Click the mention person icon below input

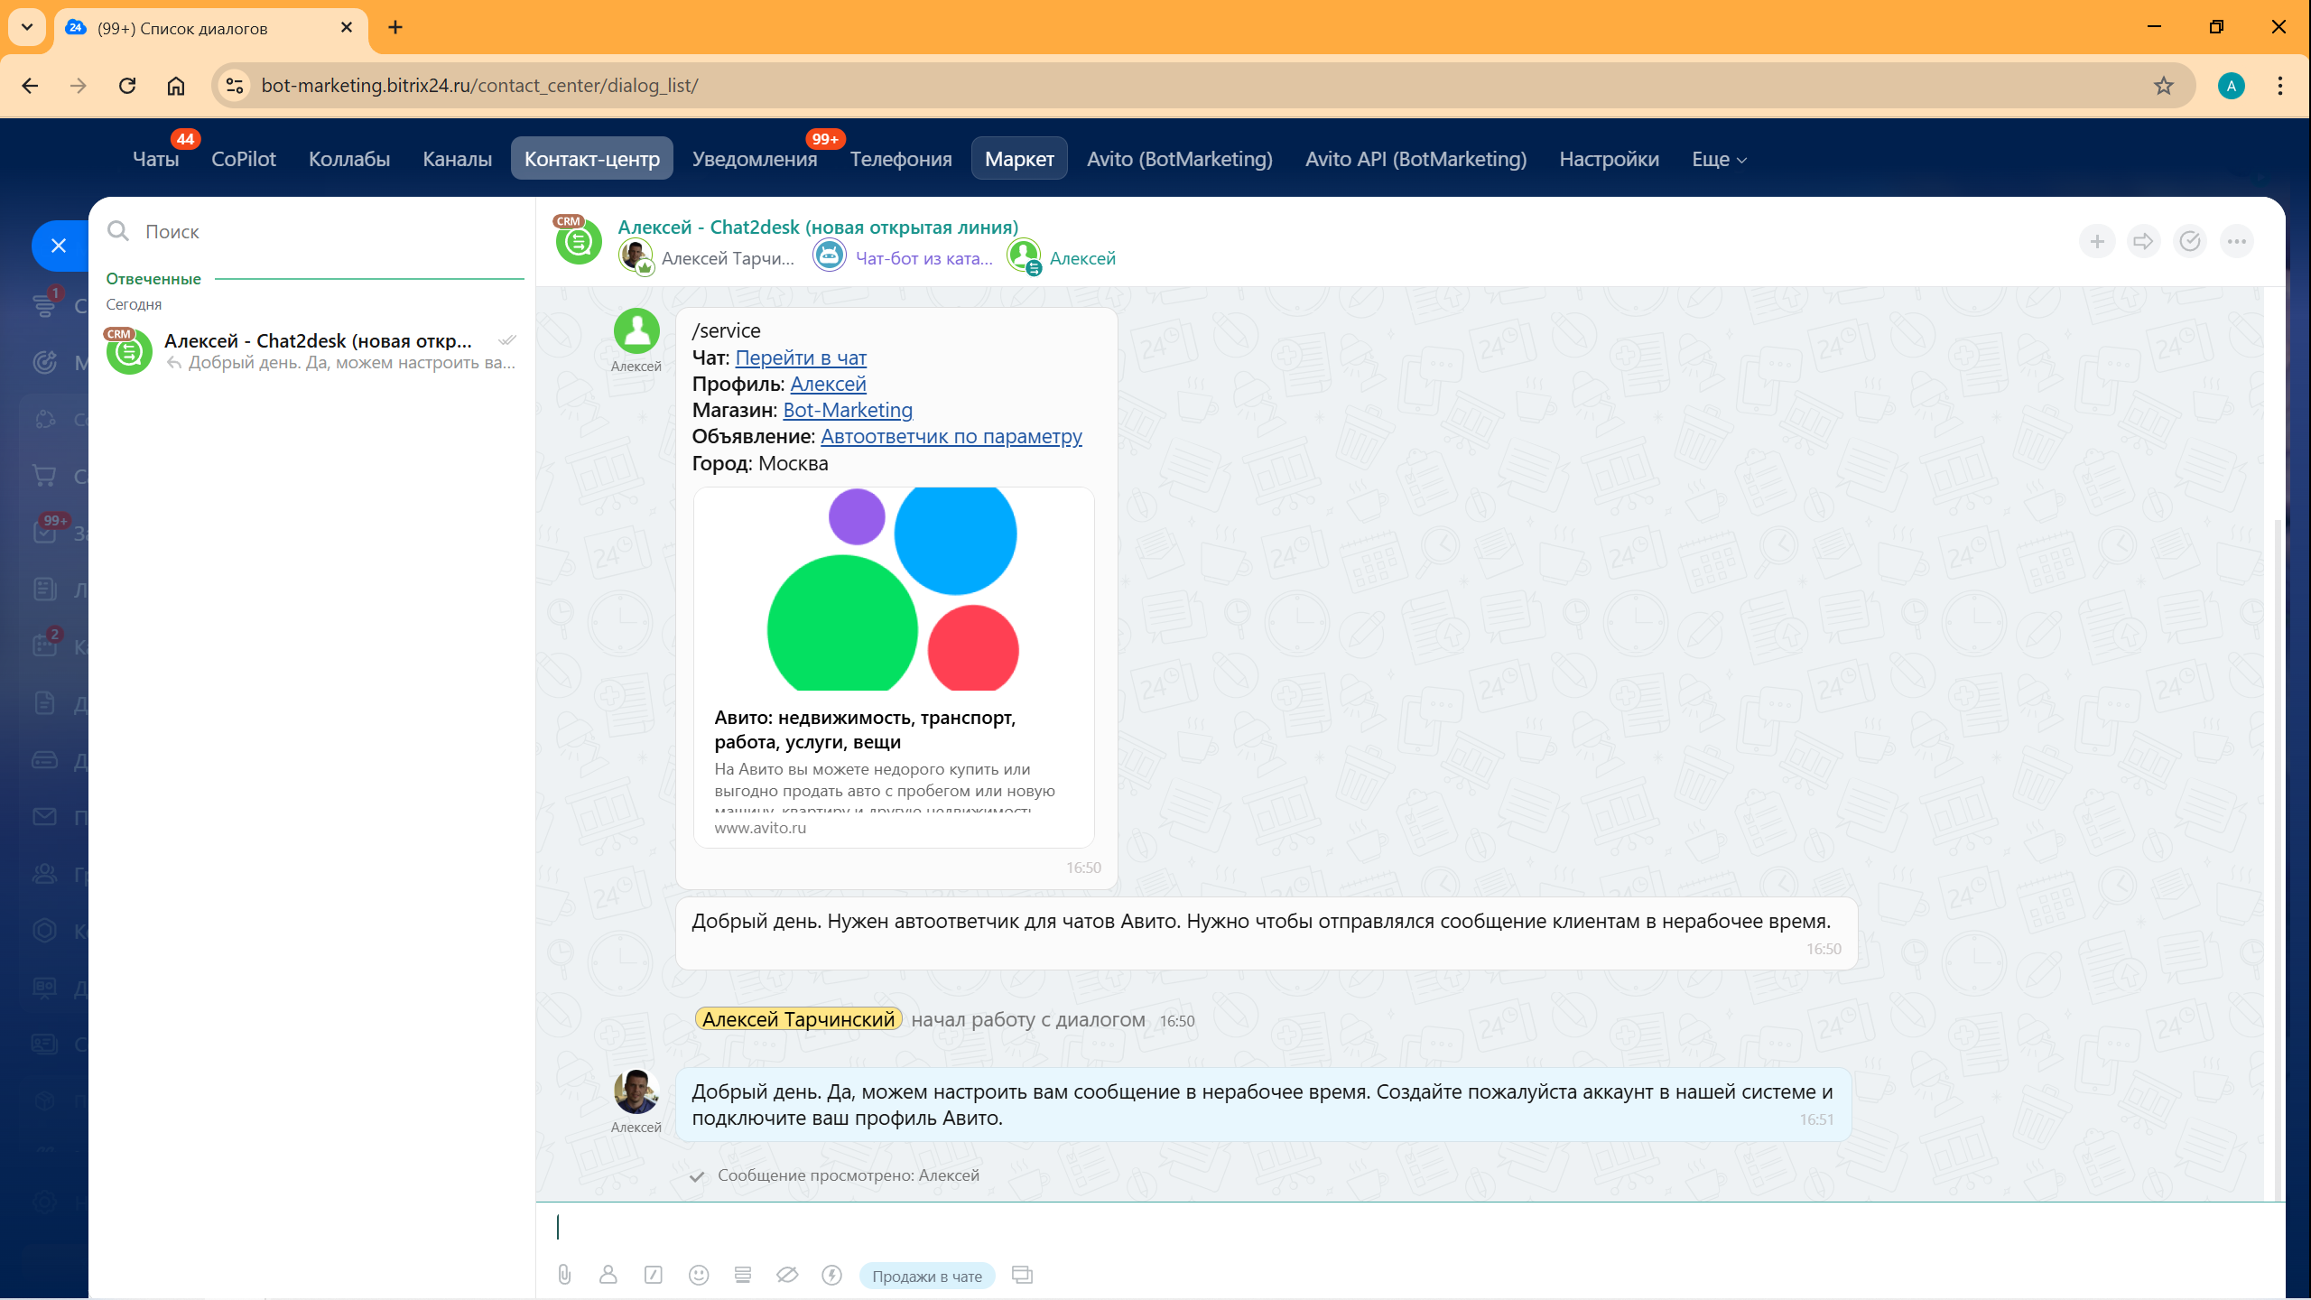point(608,1275)
